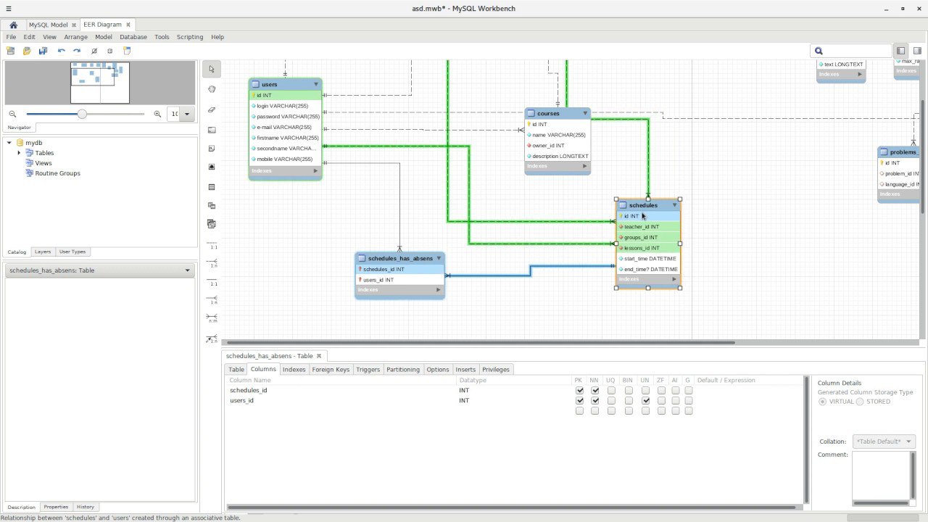Select the n:m relationship tool
The image size is (928, 522).
tap(212, 318)
